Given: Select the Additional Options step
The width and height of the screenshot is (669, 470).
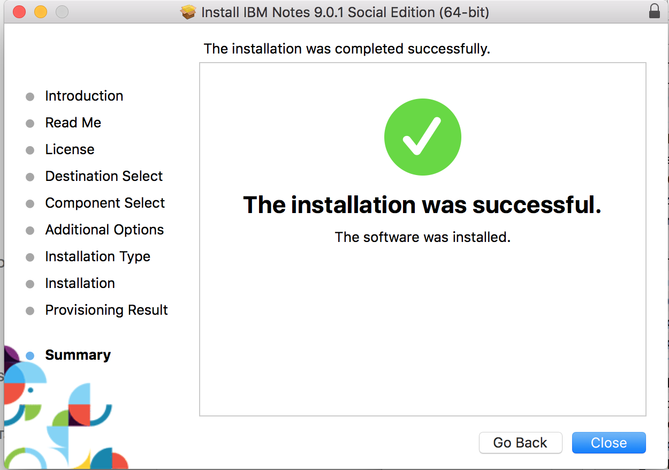Looking at the screenshot, I should pos(104,230).
